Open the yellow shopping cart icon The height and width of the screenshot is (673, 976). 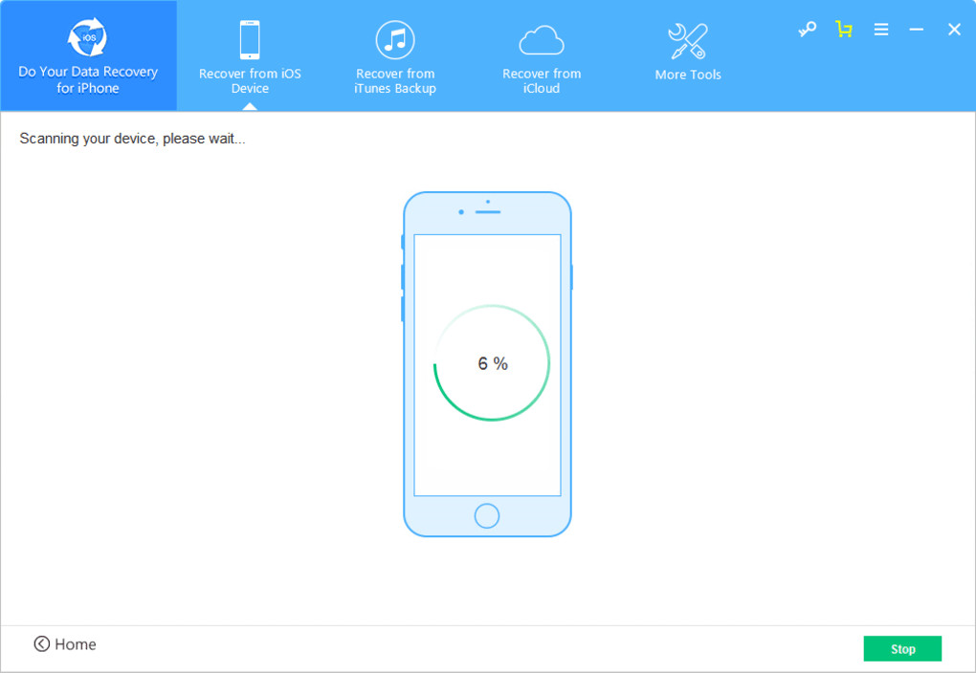coord(844,30)
